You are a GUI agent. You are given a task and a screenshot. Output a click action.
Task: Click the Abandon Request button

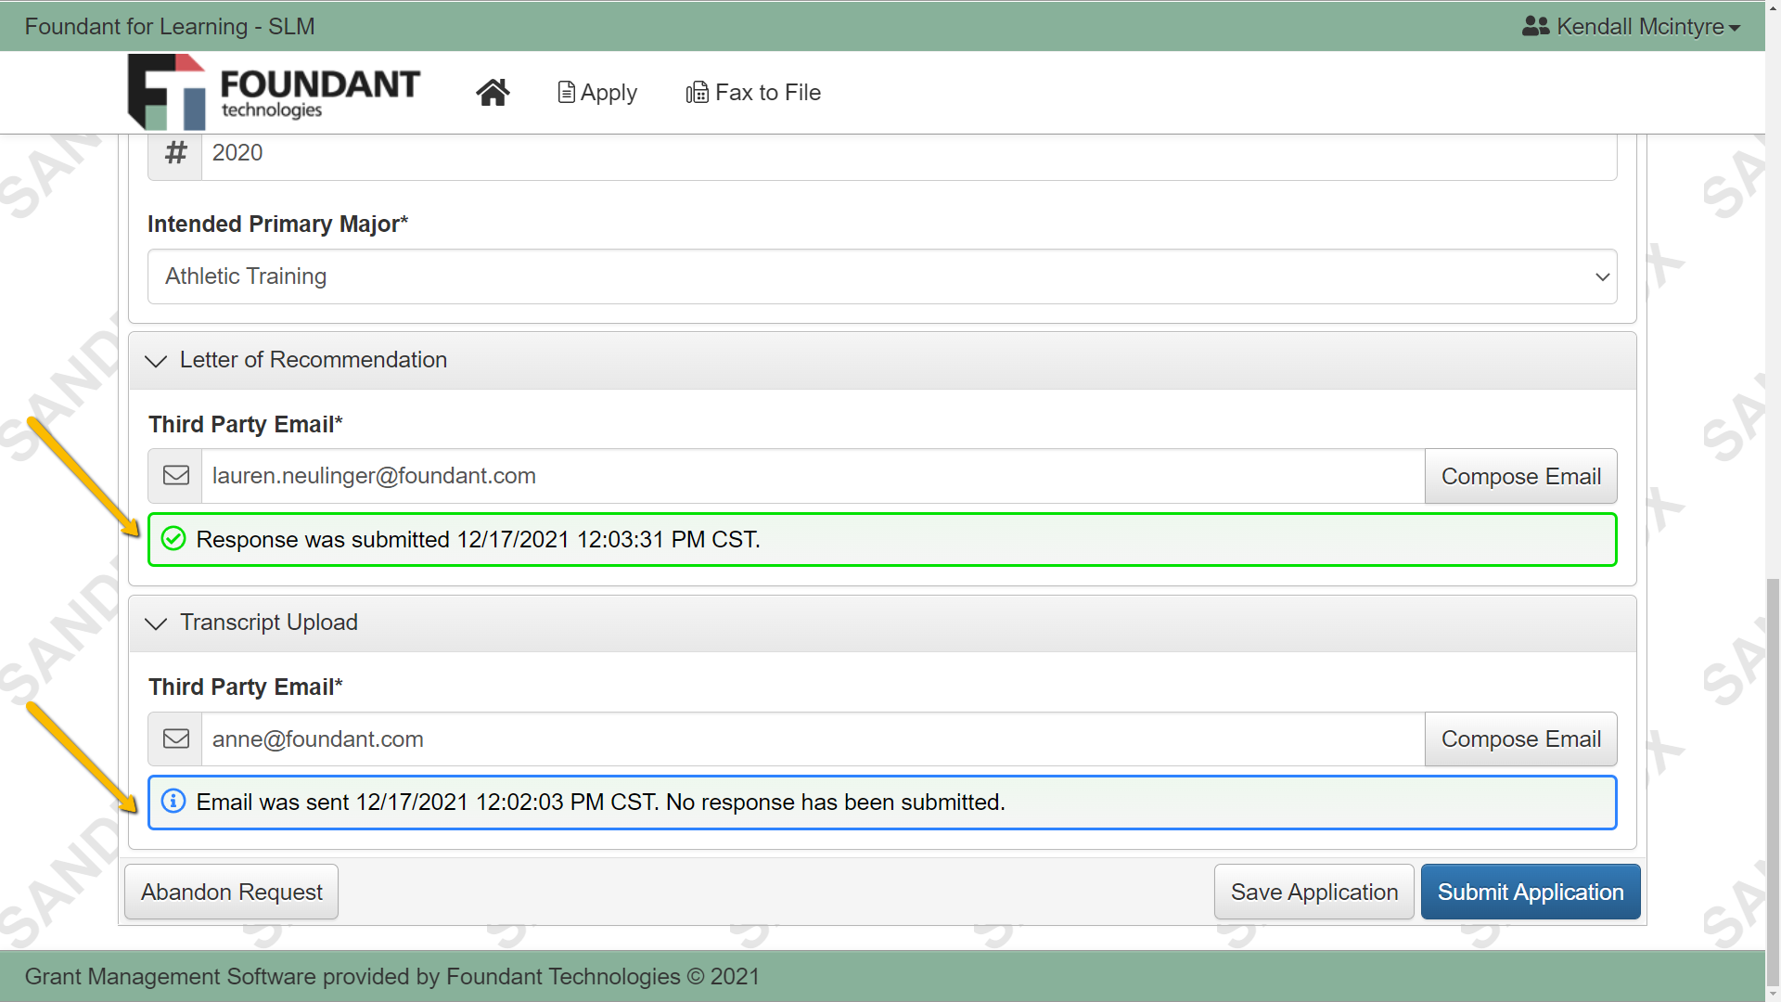(x=231, y=892)
